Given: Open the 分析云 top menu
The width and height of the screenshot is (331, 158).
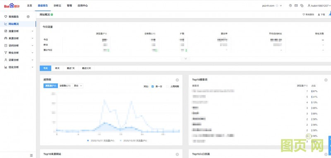Looking at the screenshot, I should tap(57, 6).
